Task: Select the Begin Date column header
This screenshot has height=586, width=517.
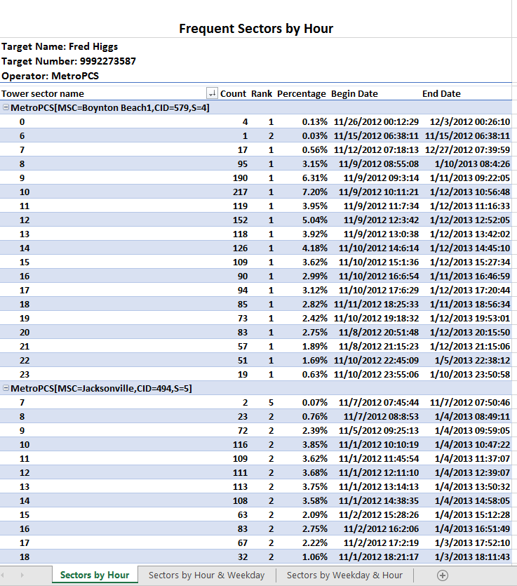Action: [x=354, y=93]
